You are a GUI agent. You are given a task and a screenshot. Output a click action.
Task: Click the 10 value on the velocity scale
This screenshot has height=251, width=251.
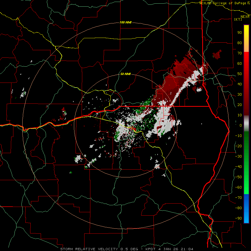point(240,115)
